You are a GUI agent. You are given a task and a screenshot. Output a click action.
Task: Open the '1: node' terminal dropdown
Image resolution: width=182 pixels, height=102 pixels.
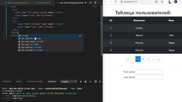[69, 82]
